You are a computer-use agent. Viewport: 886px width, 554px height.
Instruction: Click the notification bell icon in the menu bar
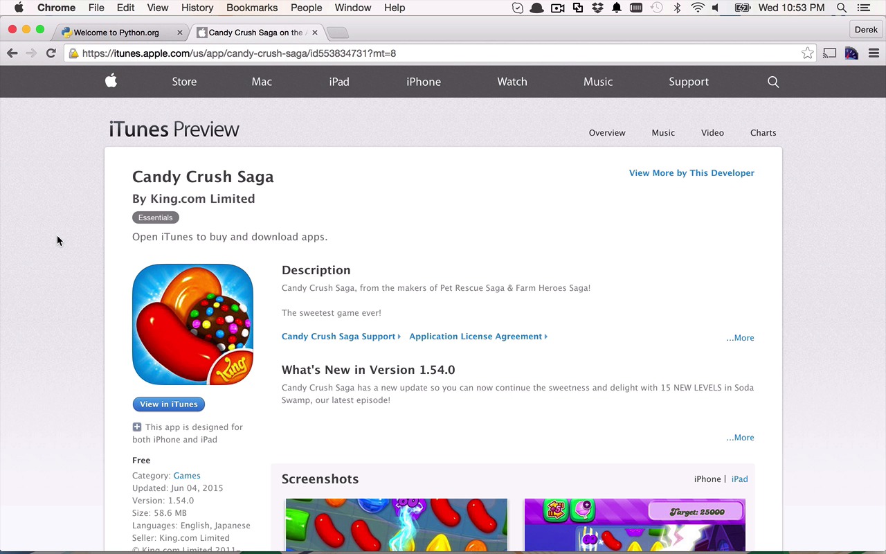pos(616,8)
